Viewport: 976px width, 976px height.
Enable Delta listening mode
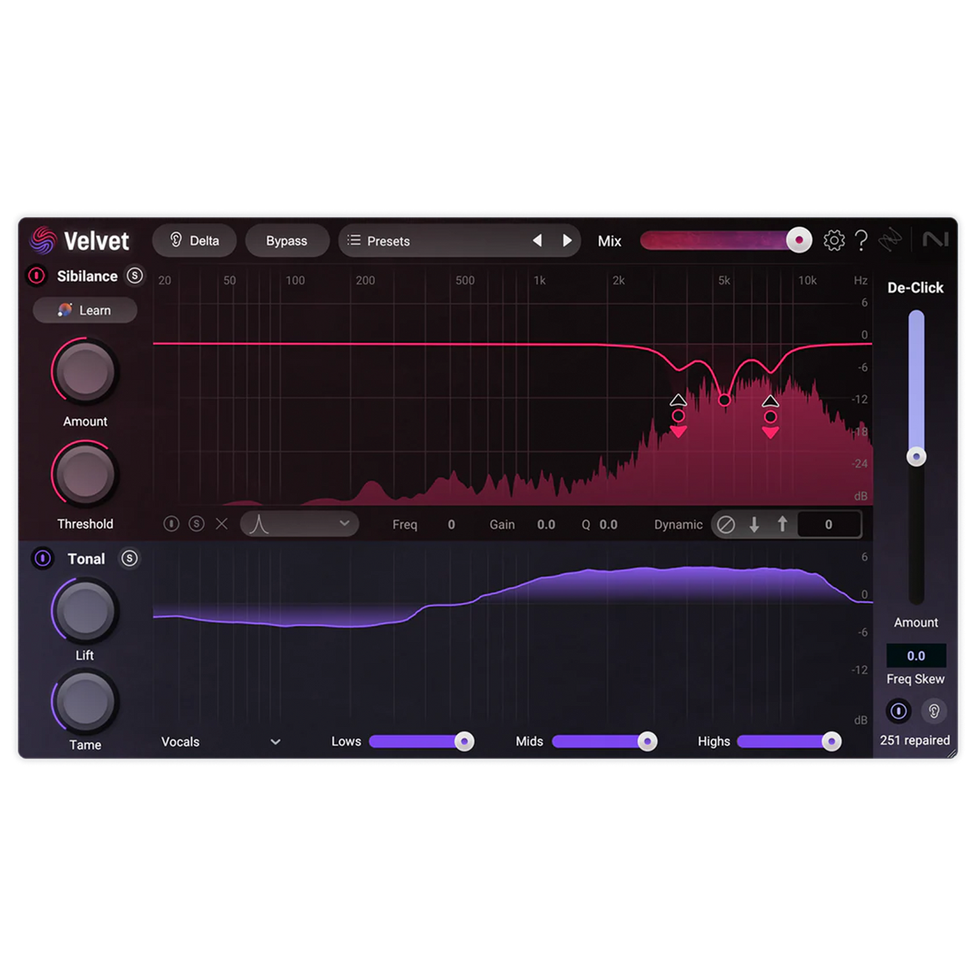tap(195, 240)
